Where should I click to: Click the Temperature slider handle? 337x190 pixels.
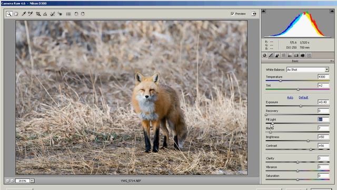point(281,81)
